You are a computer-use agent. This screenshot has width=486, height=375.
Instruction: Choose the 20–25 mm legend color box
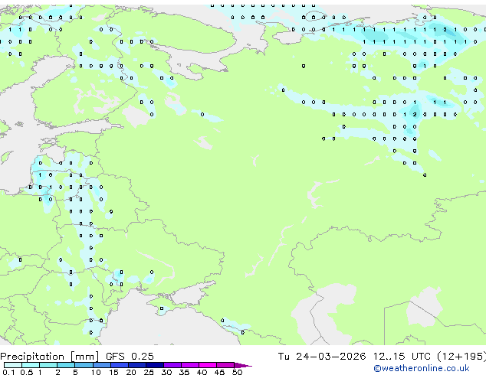coord(136,365)
